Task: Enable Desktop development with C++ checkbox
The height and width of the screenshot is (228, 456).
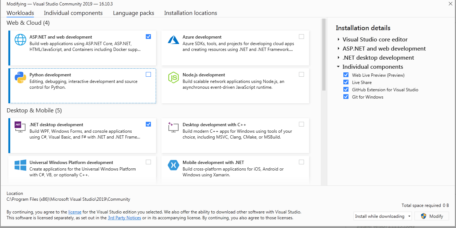Action: pos(301,124)
